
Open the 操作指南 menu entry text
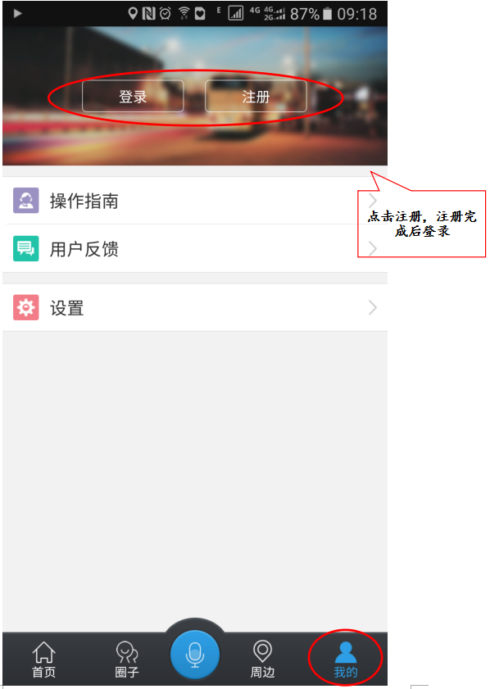point(84,201)
